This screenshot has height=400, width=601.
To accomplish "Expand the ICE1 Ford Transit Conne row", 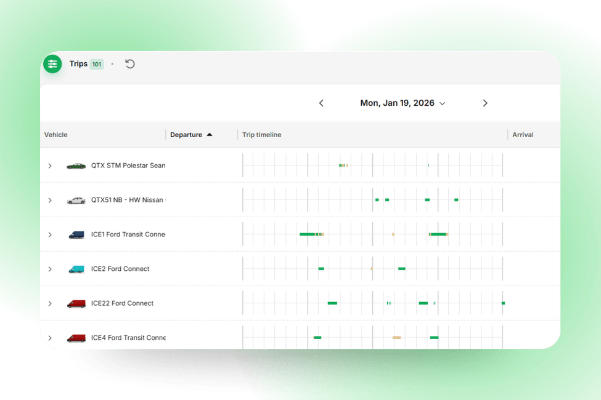I will (50, 234).
